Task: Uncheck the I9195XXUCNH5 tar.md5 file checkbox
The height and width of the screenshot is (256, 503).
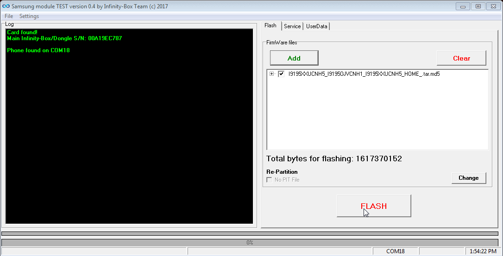Action: pyautogui.click(x=281, y=74)
